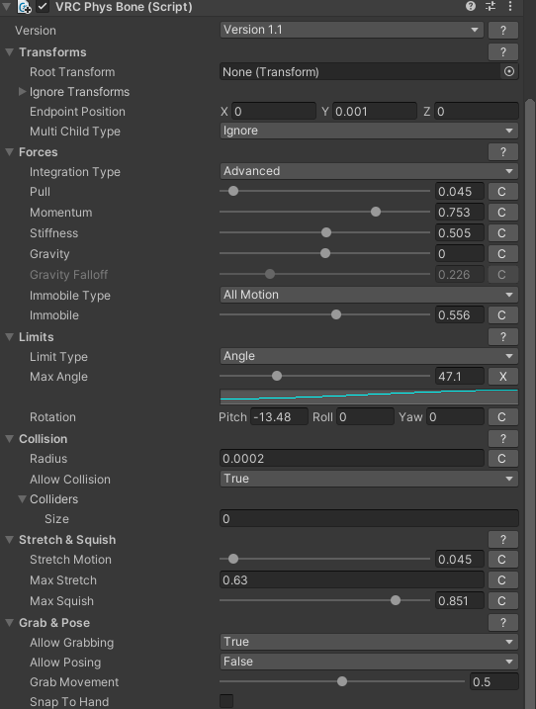This screenshot has width=536, height=709.
Task: Toggle the curve button for Stiffness
Action: [x=503, y=233]
